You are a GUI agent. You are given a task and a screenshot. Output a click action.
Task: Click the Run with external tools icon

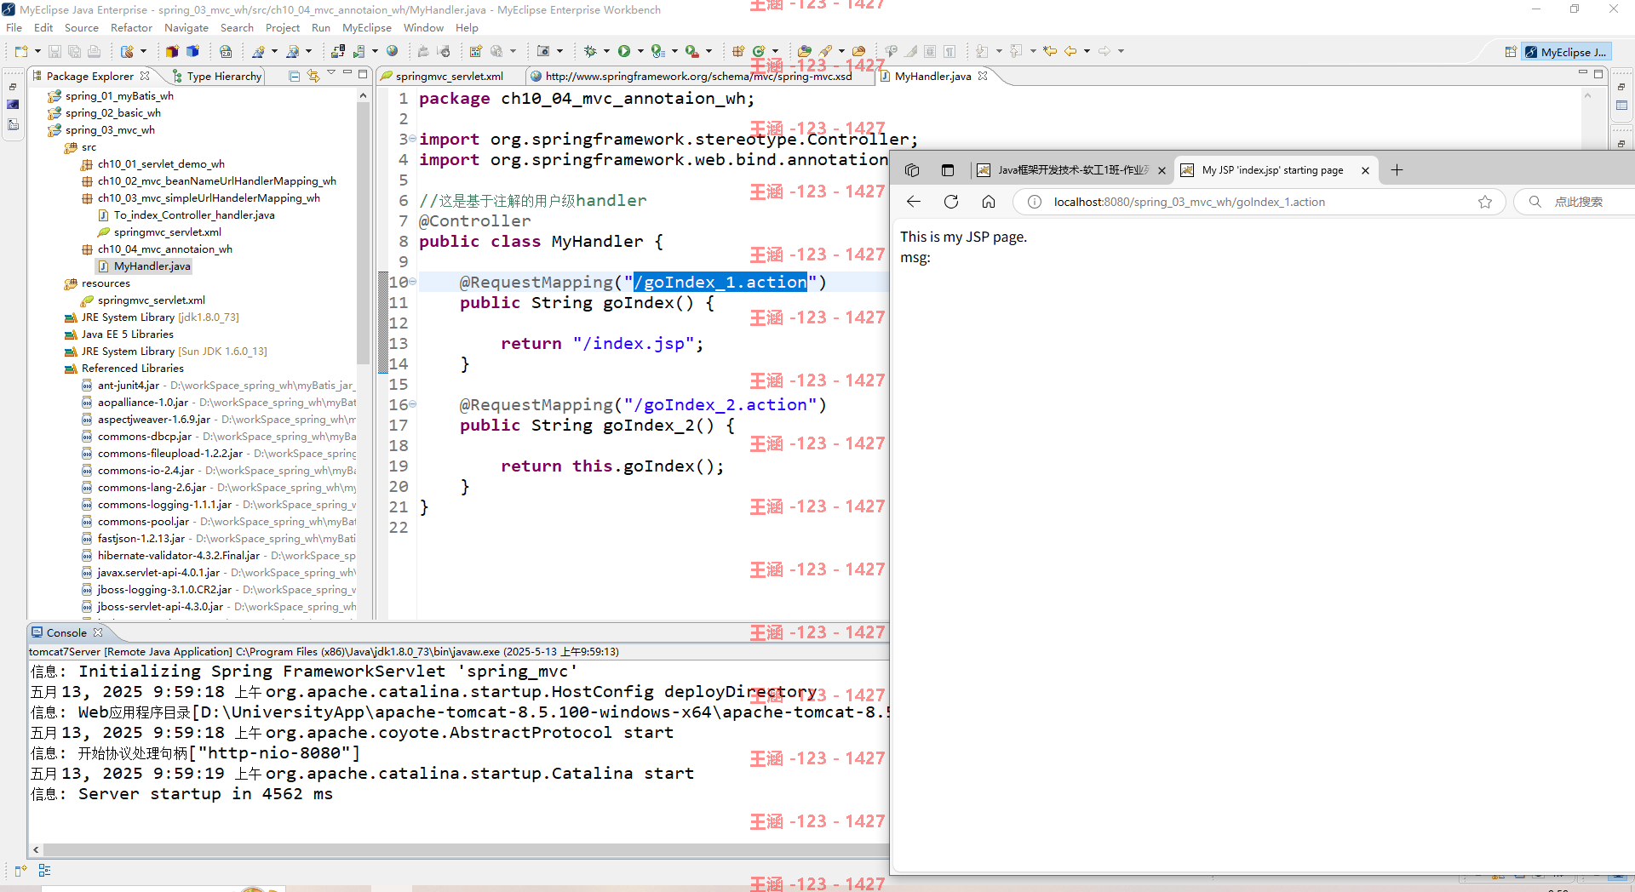click(x=691, y=51)
